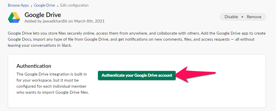276x111 pixels.
Task: Click the 'Edit configuration' breadcrumb text
Action: (75, 5)
